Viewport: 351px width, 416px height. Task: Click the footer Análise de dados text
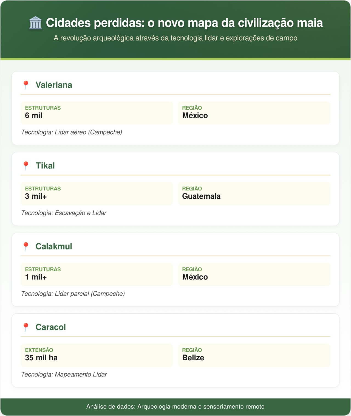175,407
